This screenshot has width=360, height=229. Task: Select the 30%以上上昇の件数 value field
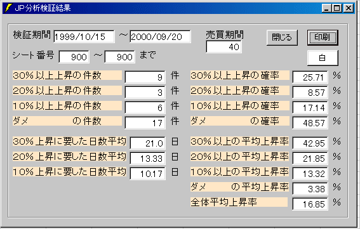coord(145,77)
